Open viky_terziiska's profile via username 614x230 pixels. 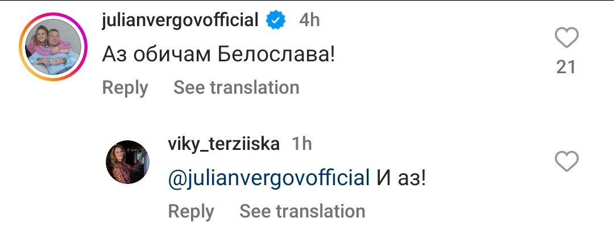(x=223, y=144)
